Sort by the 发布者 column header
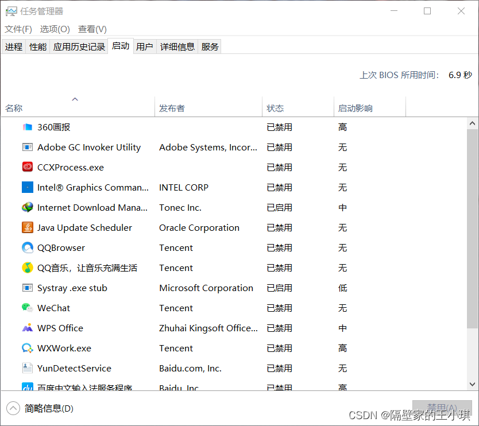Image resolution: width=479 pixels, height=426 pixels. coord(208,108)
